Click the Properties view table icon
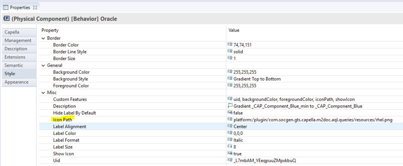This screenshot has width=403, height=166. (6, 7)
